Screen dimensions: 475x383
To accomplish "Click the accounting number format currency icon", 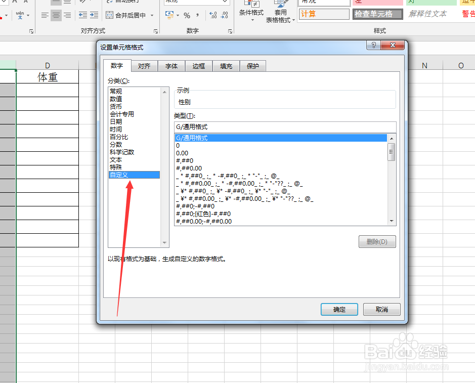I will (169, 15).
